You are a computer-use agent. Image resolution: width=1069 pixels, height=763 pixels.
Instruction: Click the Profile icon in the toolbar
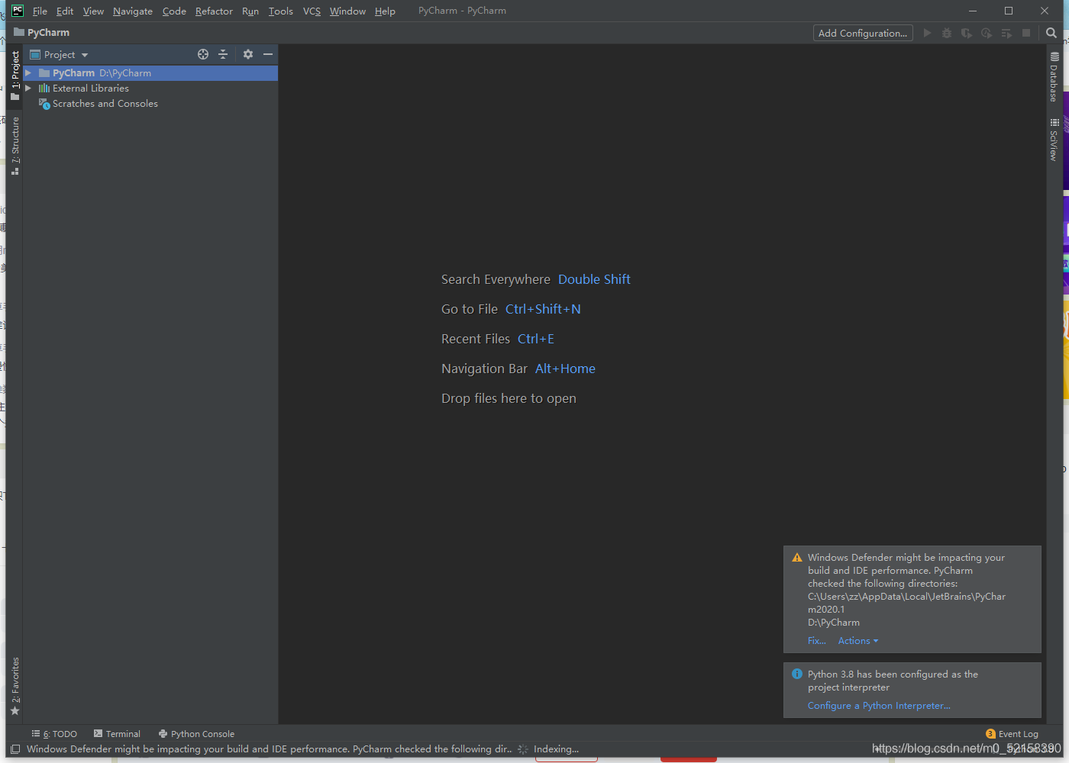click(x=987, y=33)
